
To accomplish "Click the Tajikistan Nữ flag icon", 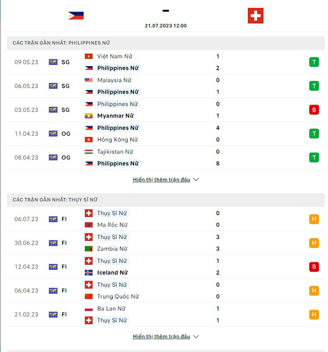I will click(89, 151).
